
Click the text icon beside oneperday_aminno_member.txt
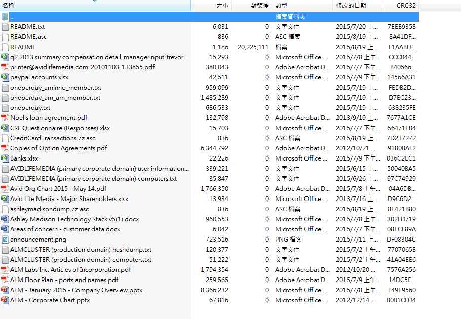5,88
